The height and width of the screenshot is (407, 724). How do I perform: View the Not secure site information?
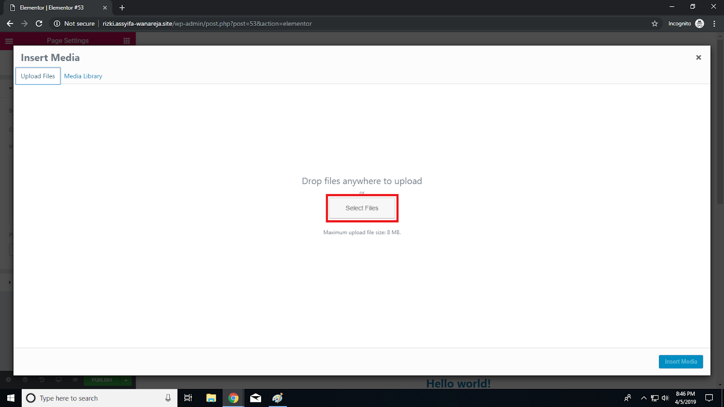point(74,24)
